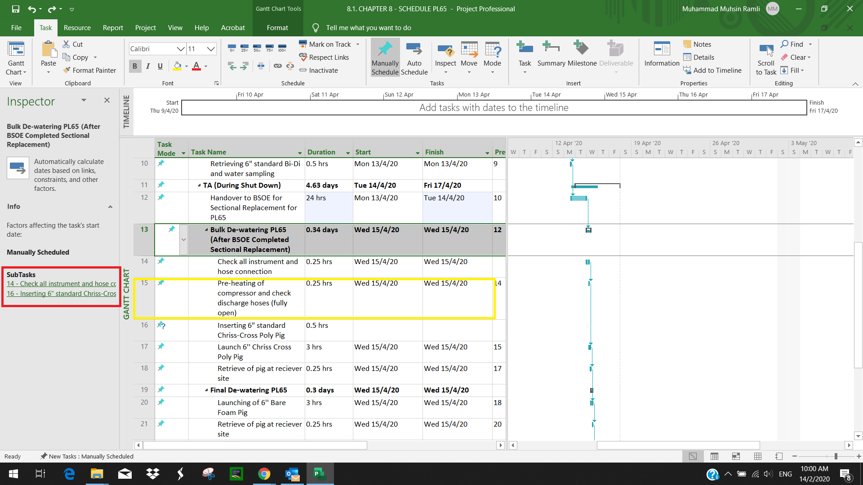Open subtask 16 link in Inspector
Screen dimensions: 863x485
click(x=61, y=293)
